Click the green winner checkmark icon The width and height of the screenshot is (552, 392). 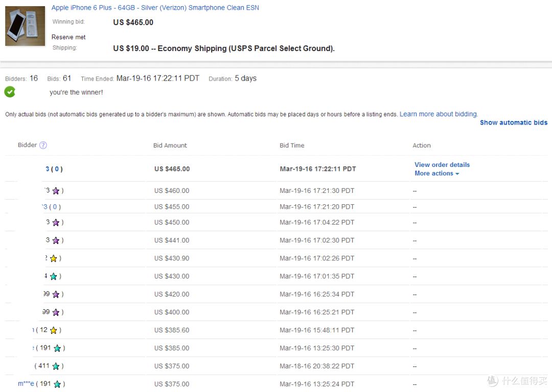click(10, 92)
